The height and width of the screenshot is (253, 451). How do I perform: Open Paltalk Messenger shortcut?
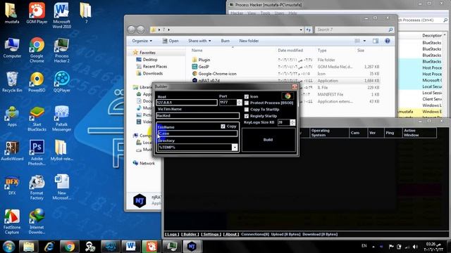pos(61,119)
